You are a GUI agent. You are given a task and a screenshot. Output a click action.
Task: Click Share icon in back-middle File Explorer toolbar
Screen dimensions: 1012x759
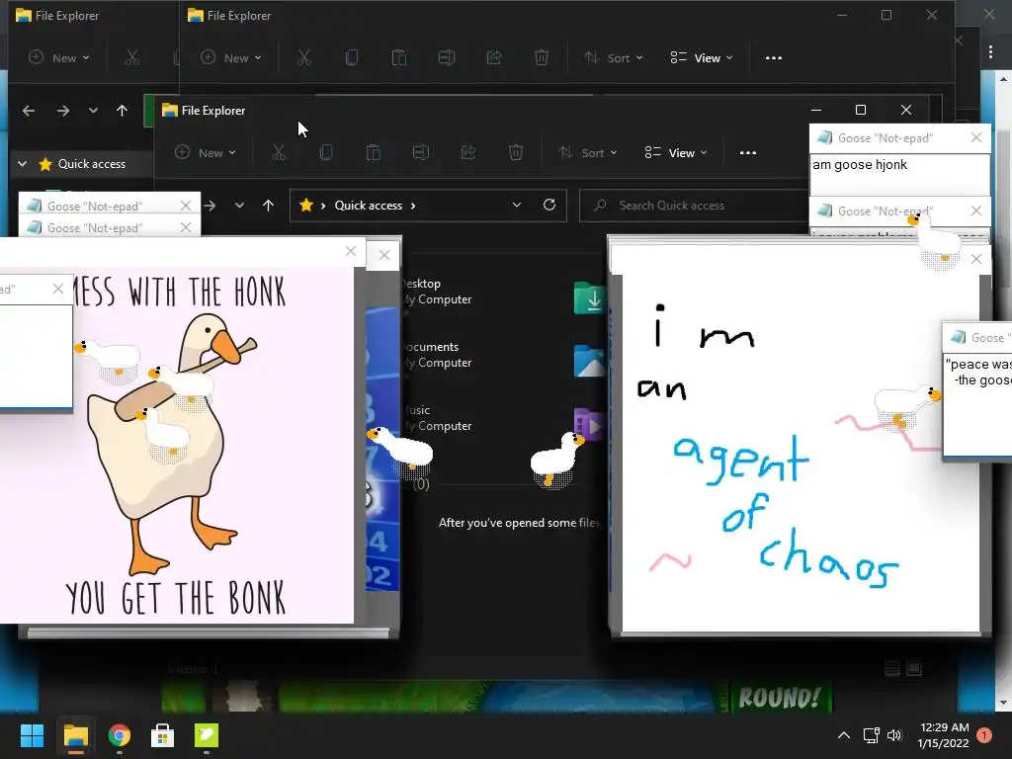(x=494, y=58)
